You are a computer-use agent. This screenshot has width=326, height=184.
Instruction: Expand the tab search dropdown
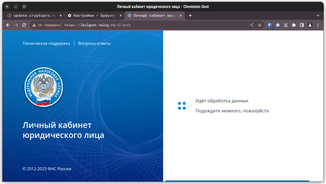pos(318,16)
